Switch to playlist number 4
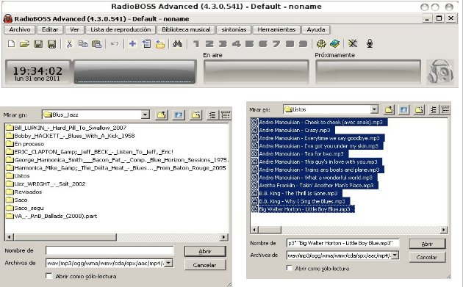The width and height of the screenshot is (463, 287). pos(236,44)
